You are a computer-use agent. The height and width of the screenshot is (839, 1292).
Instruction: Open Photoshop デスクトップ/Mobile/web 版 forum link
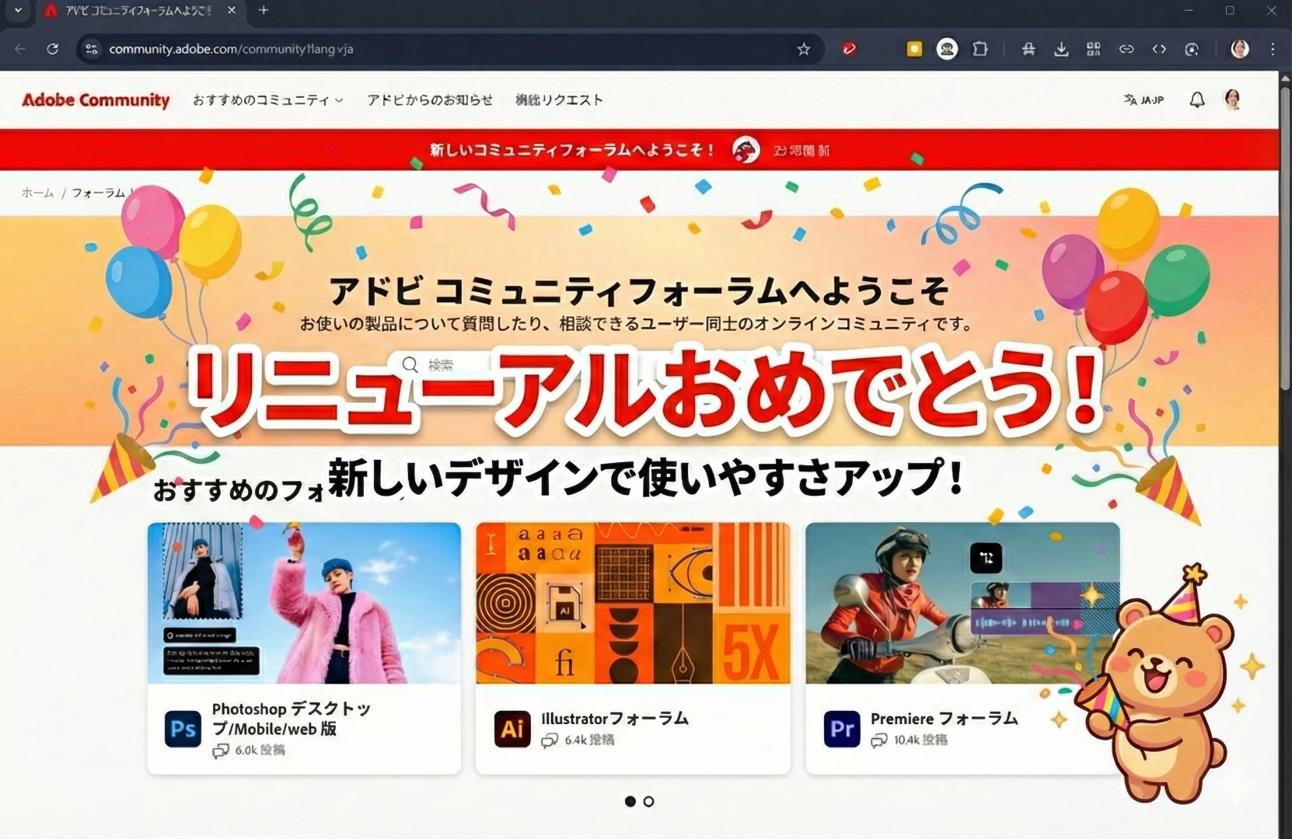(x=292, y=719)
